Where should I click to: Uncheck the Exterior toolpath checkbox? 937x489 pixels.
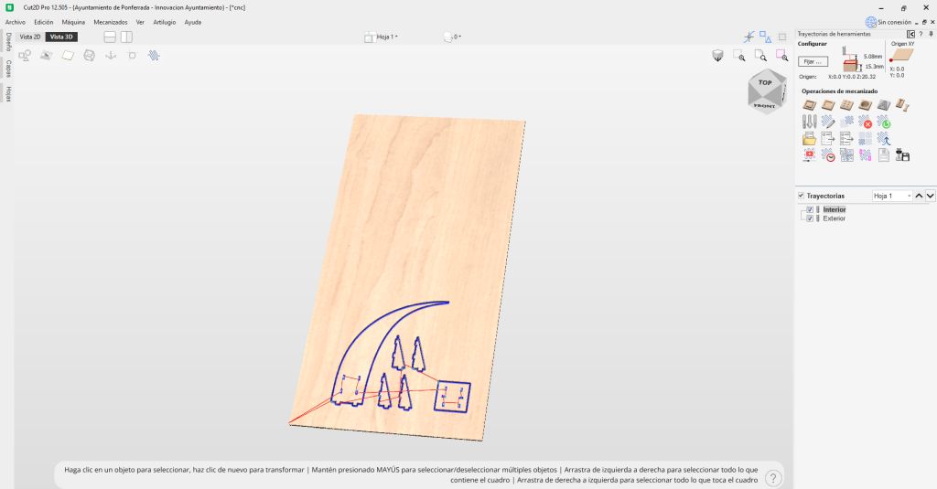coord(810,218)
